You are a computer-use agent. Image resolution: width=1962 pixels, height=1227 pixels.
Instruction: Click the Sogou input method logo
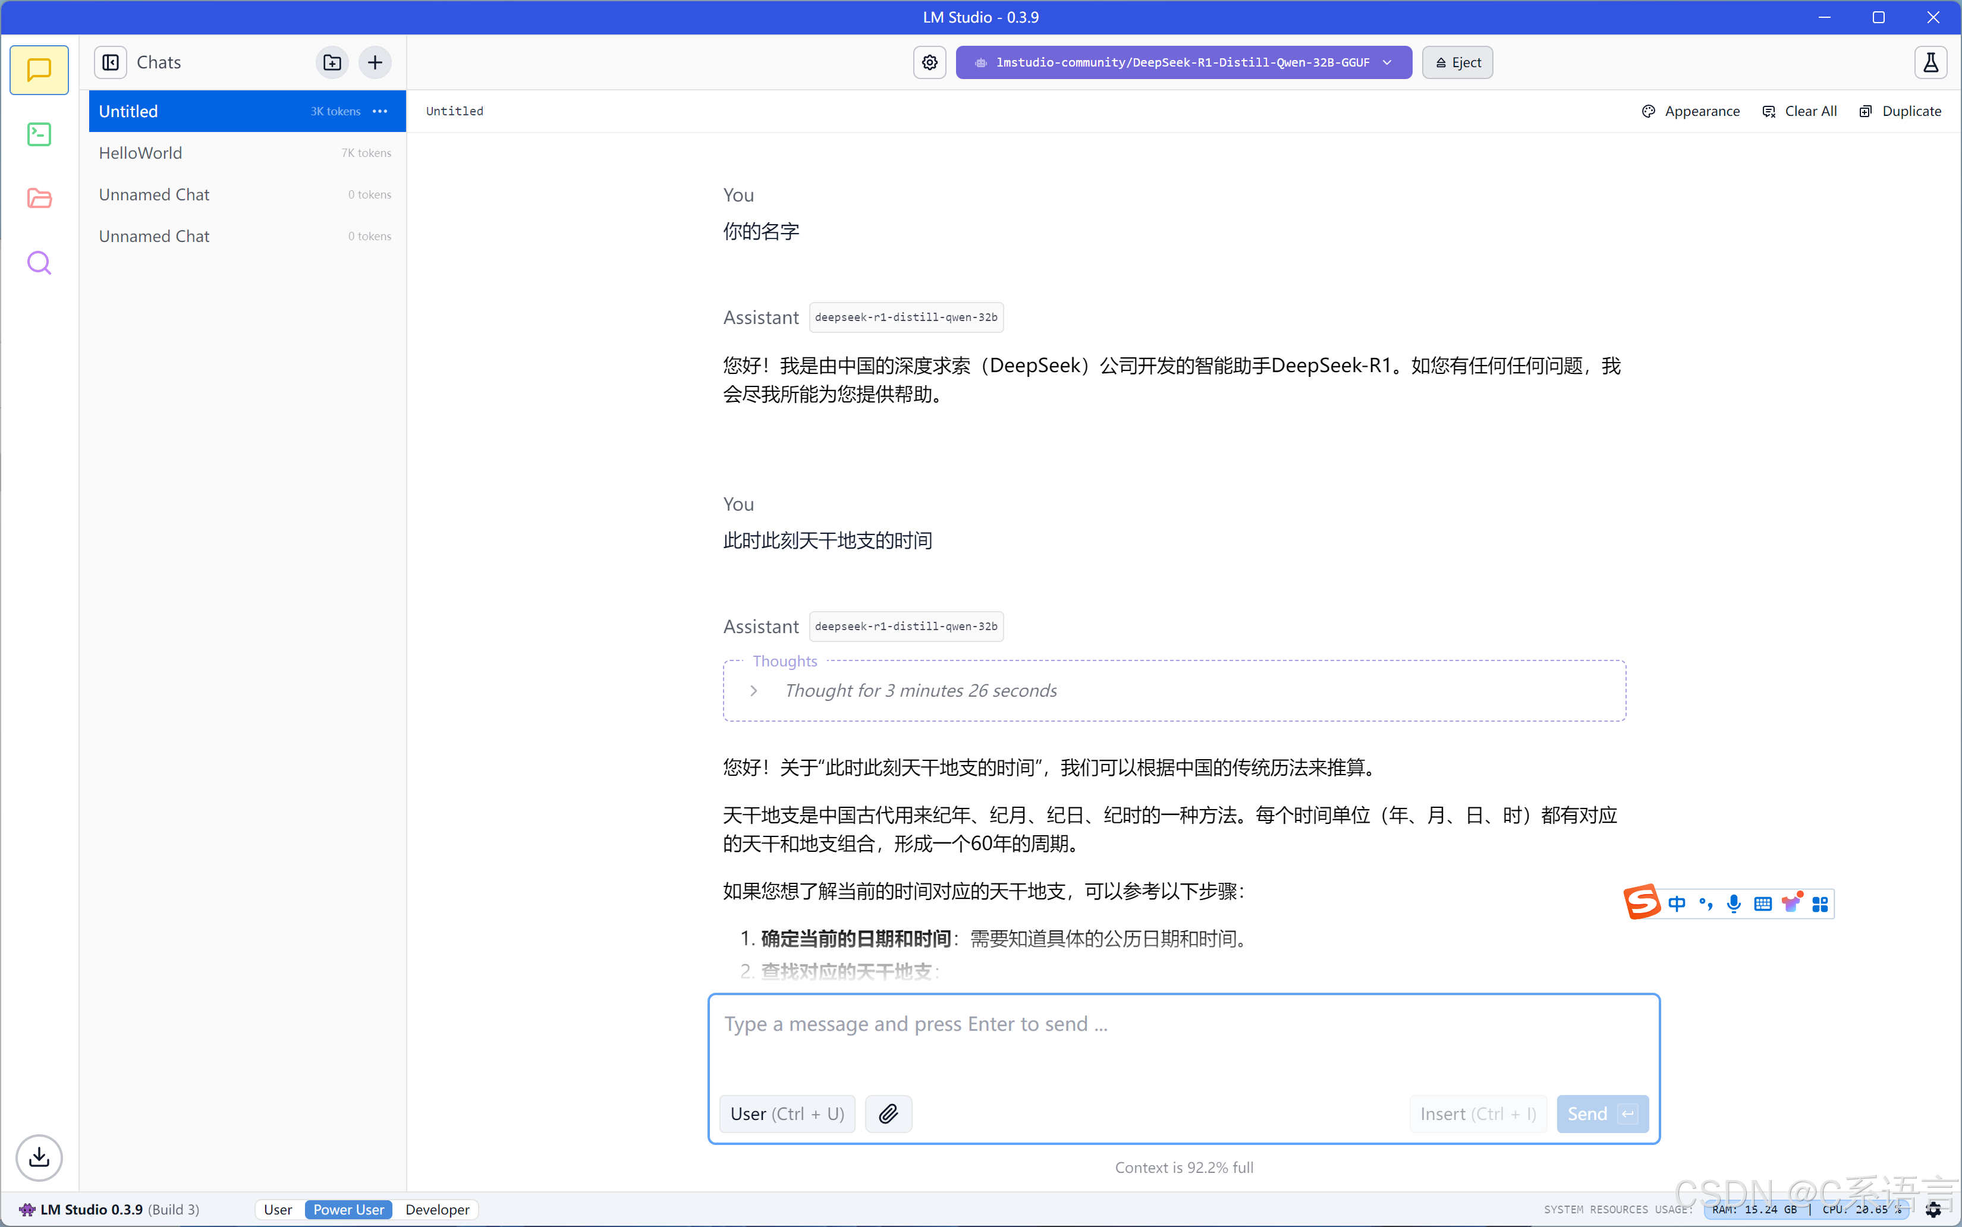1642,902
